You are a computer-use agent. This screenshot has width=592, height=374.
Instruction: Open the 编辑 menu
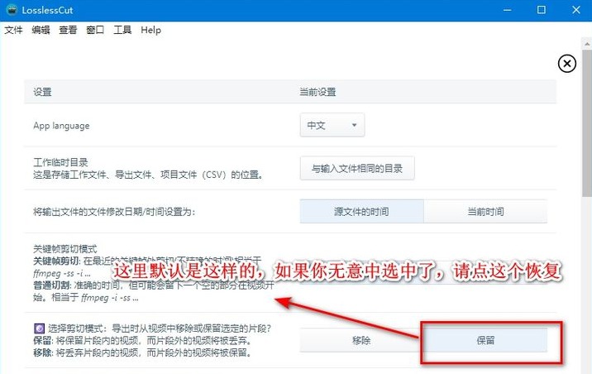point(41,30)
